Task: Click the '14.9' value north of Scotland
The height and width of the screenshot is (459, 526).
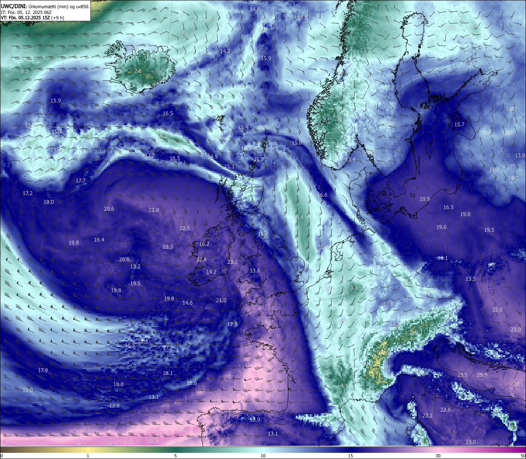Action: [x=212, y=157]
